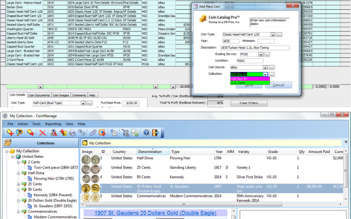The width and height of the screenshot is (351, 219).
Task: Open the Find Text magnifier-with-A icon
Action: pos(54,133)
